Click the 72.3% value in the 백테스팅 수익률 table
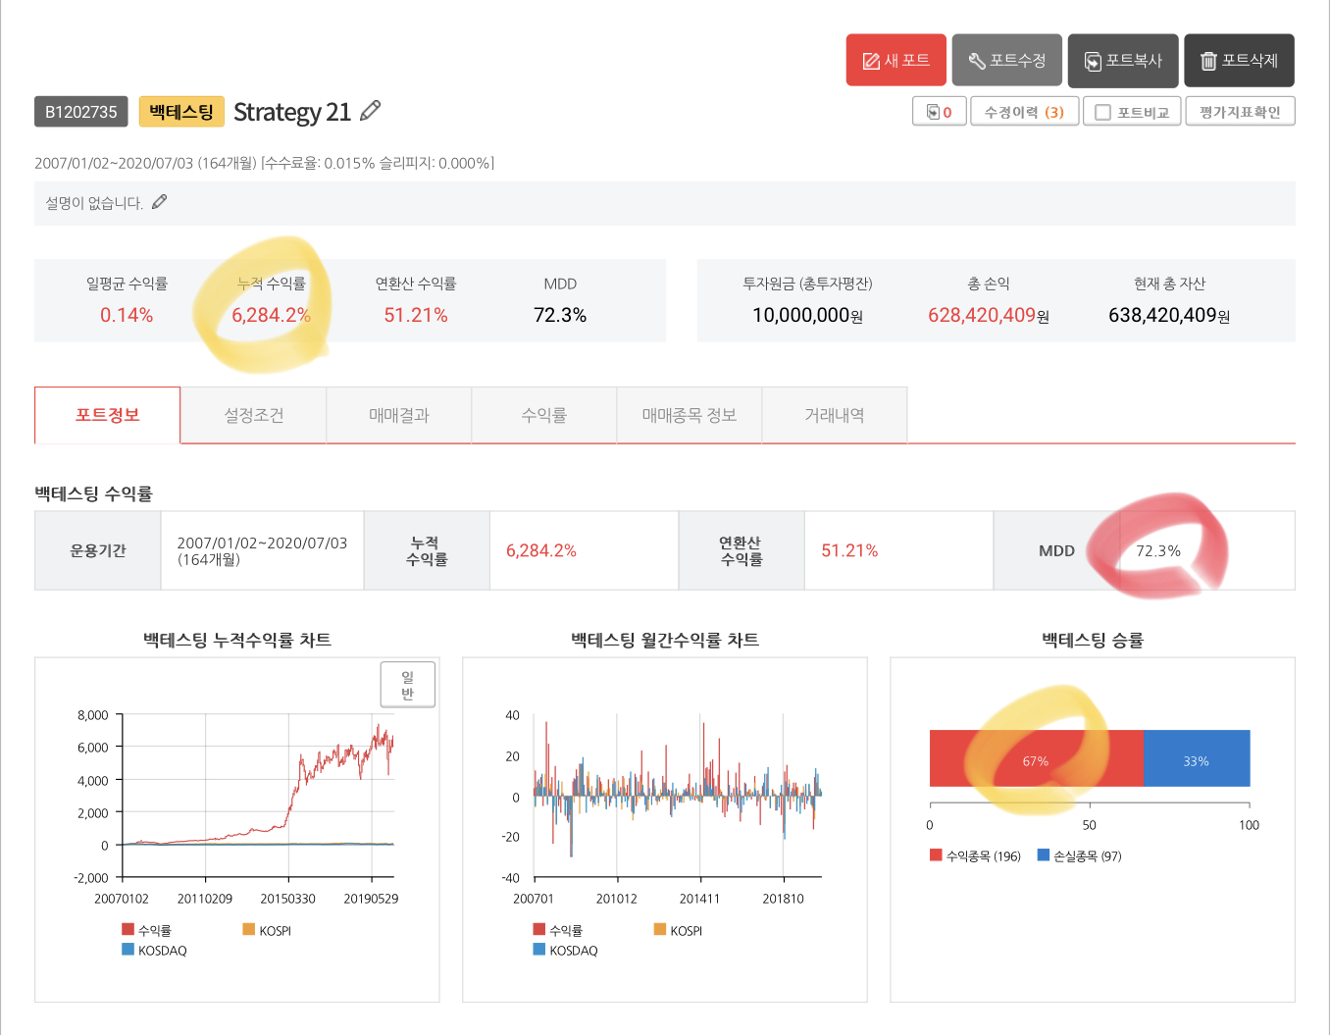 pos(1158,550)
